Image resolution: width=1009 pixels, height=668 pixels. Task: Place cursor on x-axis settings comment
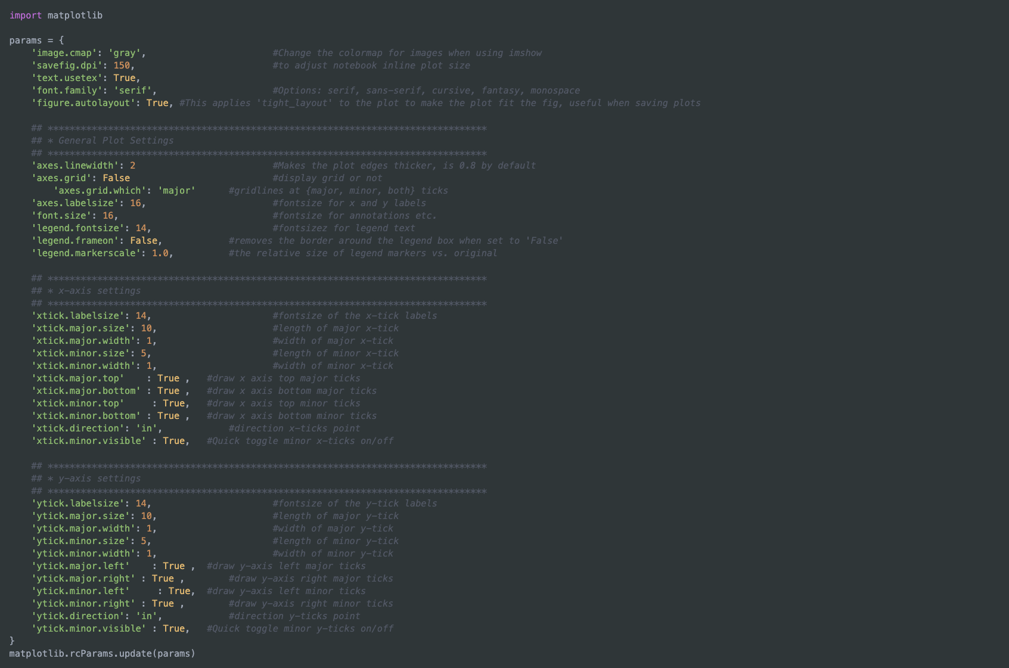click(99, 291)
